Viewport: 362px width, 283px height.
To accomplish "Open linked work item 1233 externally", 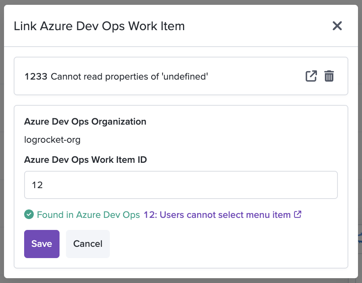I will click(311, 76).
